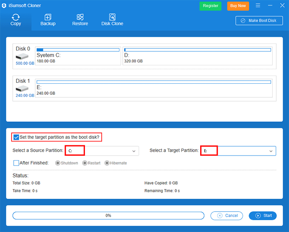Click the iSumsoft Cloner logo icon
The width and height of the screenshot is (289, 232).
pos(4,6)
